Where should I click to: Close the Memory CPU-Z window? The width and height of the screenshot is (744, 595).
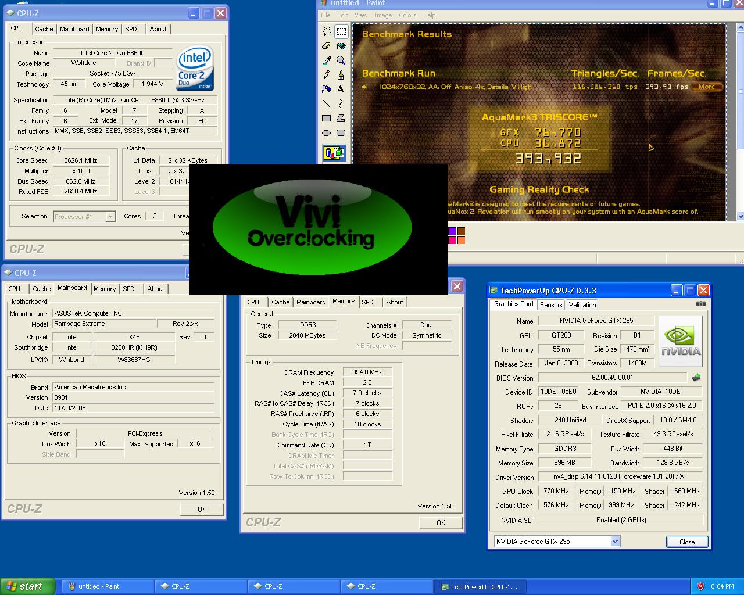(457, 286)
